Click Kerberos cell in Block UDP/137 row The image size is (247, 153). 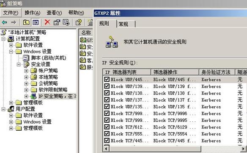tap(211, 100)
